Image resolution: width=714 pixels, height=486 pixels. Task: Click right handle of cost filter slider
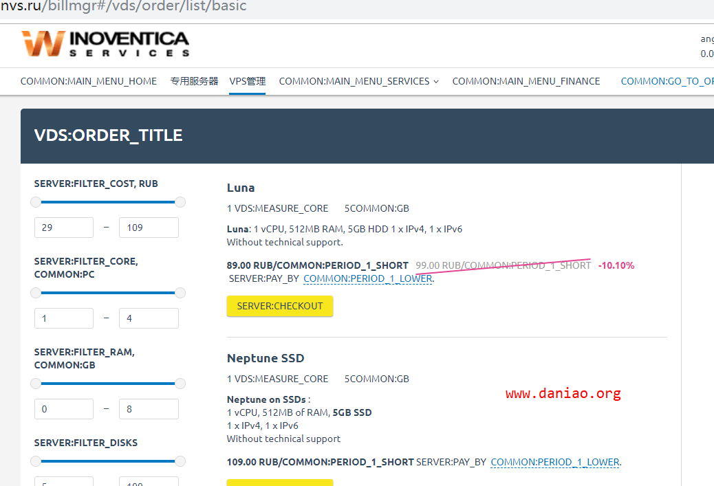[x=180, y=202]
